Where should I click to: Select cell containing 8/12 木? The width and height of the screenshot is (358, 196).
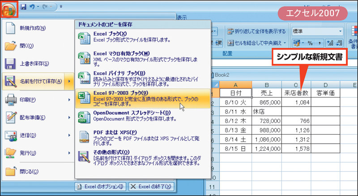236,121
